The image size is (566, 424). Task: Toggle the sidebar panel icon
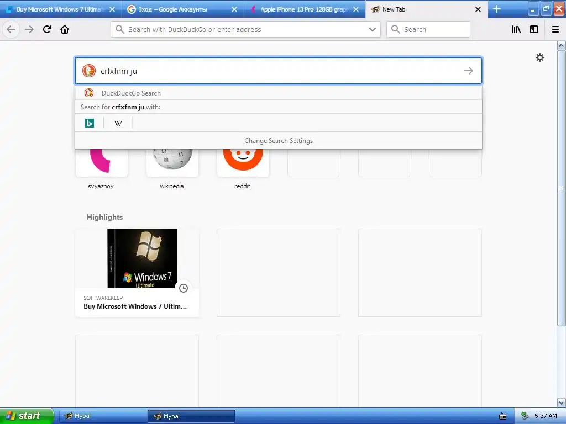[x=534, y=30]
